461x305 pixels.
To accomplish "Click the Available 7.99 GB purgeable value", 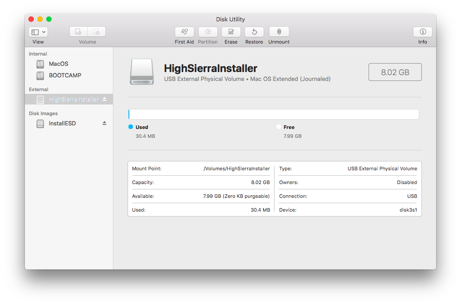I will pyautogui.click(x=237, y=196).
